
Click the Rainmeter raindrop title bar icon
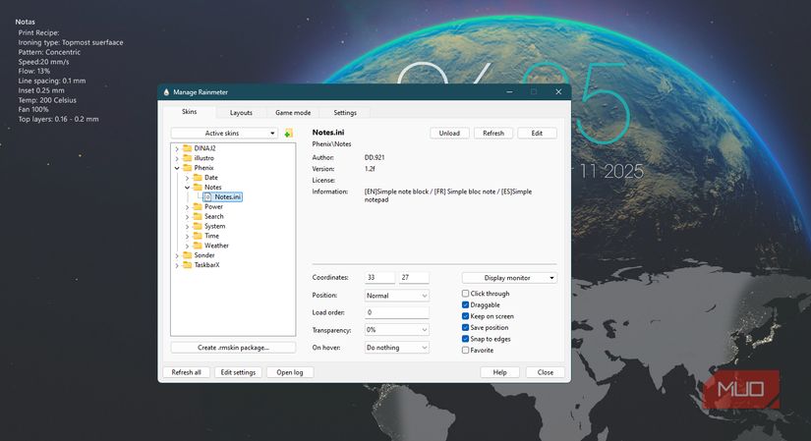(167, 92)
